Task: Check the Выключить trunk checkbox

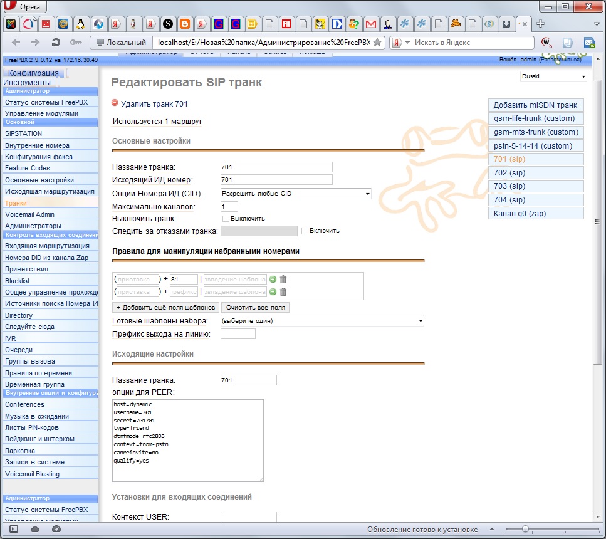Action: [x=226, y=219]
